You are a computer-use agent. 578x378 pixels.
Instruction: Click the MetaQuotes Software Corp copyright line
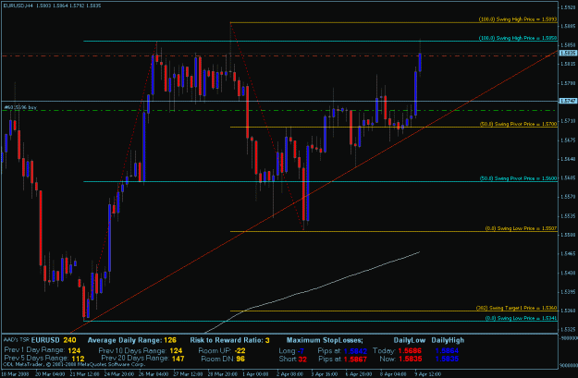pos(74,364)
